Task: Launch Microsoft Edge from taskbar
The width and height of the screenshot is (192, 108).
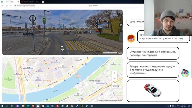Action: point(28,106)
